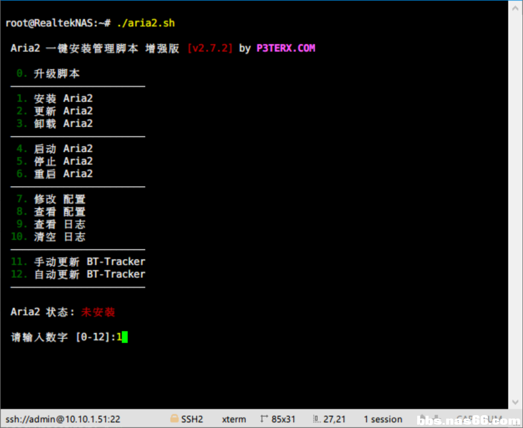Click the ./aria2.sh command text
Screen dimensions: 523x428
click(146, 23)
